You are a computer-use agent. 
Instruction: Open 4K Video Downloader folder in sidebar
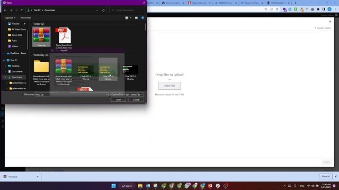pos(17,30)
